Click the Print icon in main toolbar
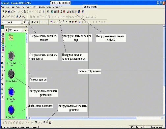Viewport: 166px width, 129px height. click(x=12, y=12)
